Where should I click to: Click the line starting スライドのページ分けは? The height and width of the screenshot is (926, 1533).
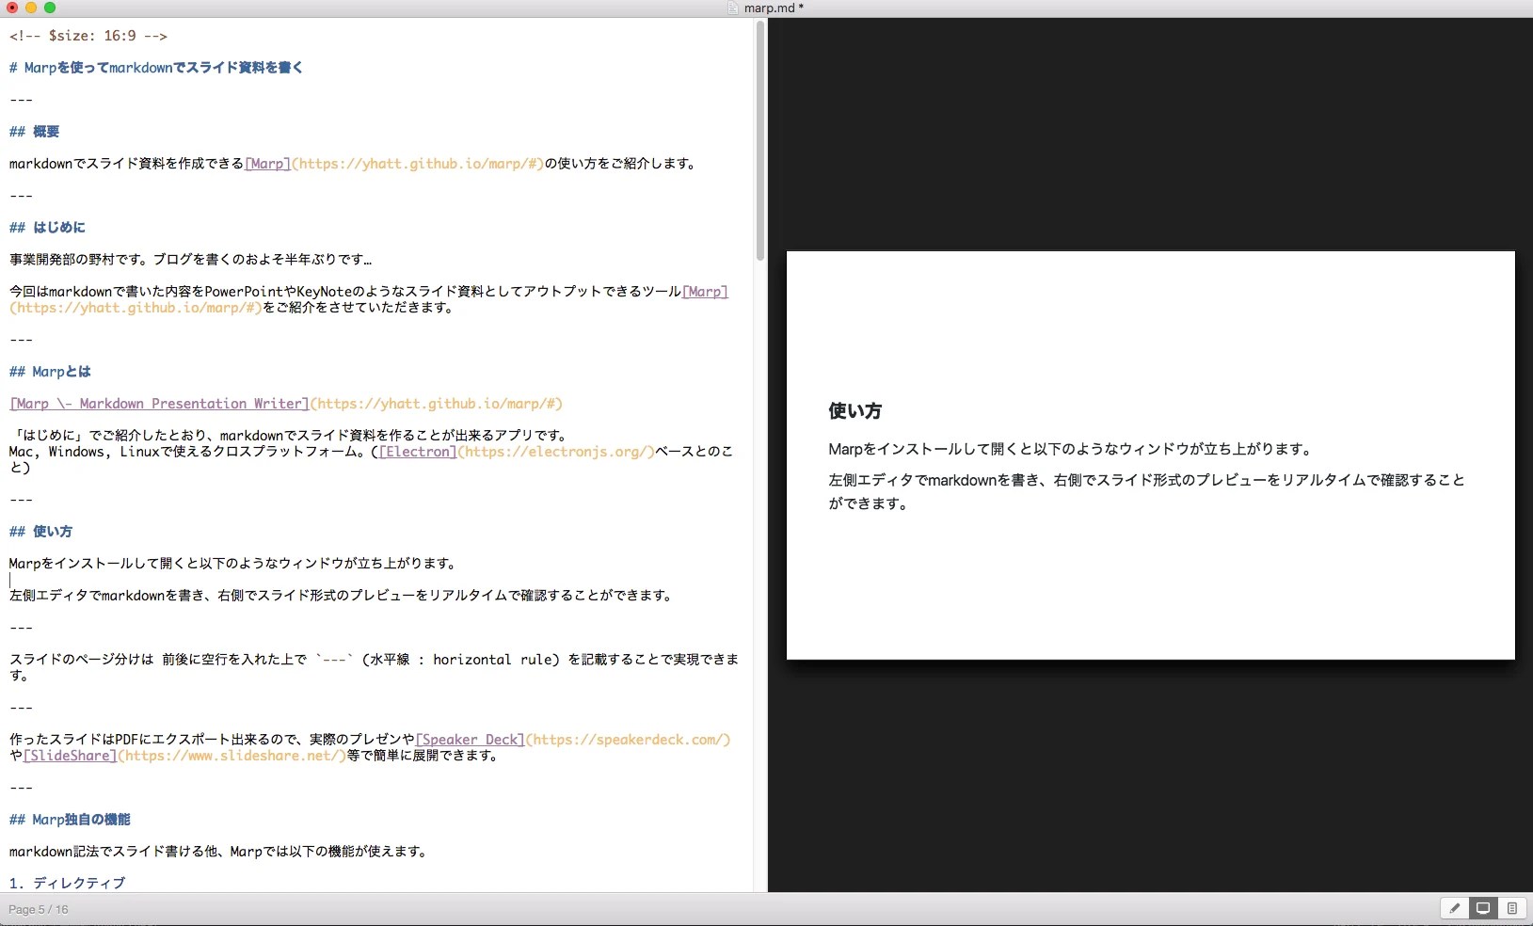pyautogui.click(x=374, y=667)
